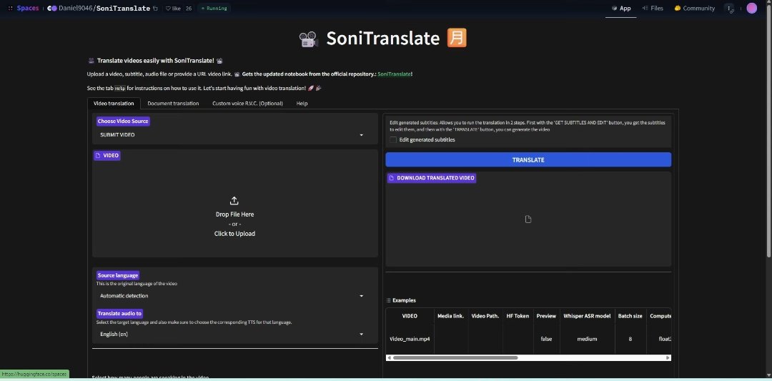Click the VIDEO file label icon
This screenshot has width=772, height=381.
tap(98, 156)
